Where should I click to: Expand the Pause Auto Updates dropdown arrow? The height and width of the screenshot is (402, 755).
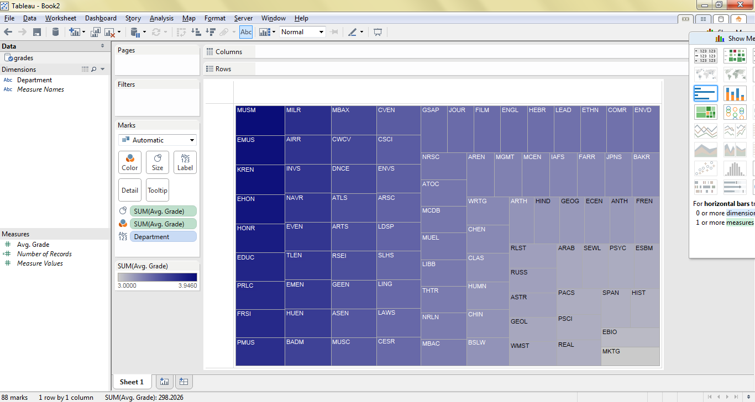coord(144,32)
